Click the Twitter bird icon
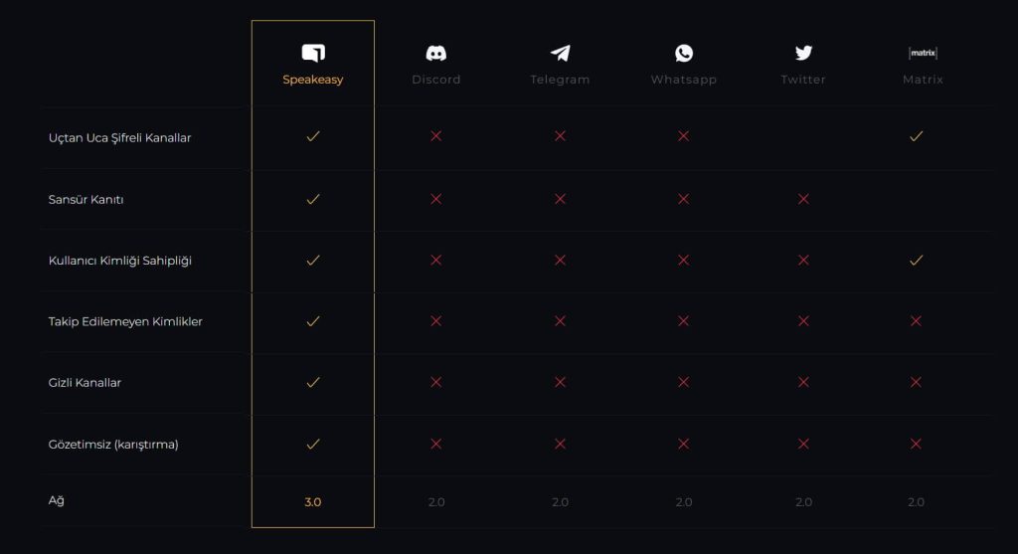Image resolution: width=1018 pixels, height=554 pixels. click(803, 53)
